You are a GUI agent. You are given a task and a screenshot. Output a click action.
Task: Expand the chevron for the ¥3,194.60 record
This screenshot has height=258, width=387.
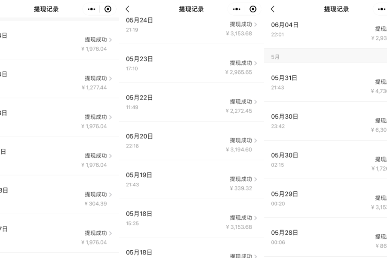tap(256, 140)
